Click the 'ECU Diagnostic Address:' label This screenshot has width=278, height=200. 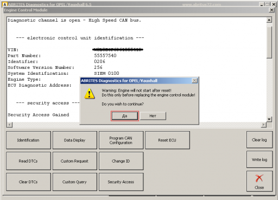[40, 85]
